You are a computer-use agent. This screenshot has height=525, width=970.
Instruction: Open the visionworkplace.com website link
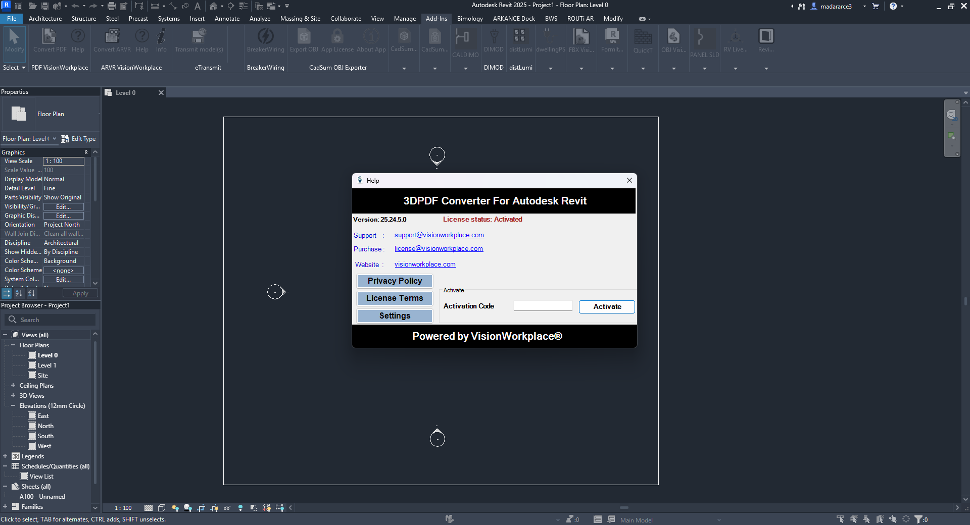[x=425, y=264]
